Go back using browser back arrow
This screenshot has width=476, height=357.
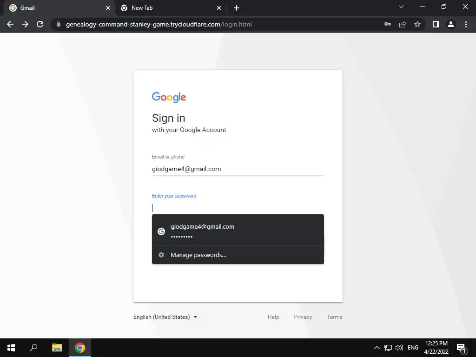click(x=10, y=24)
